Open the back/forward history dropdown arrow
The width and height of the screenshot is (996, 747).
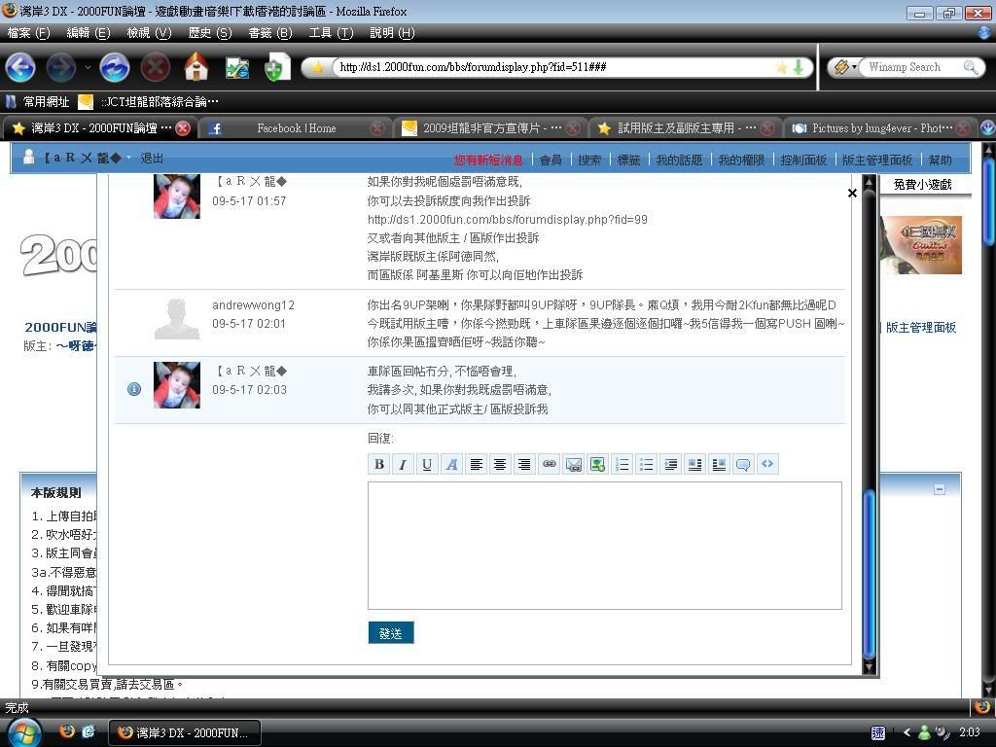pos(88,68)
